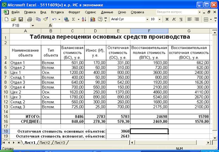This screenshot has width=219, height=152.
Task: Align cell text to the left
Action: pos(189,19)
